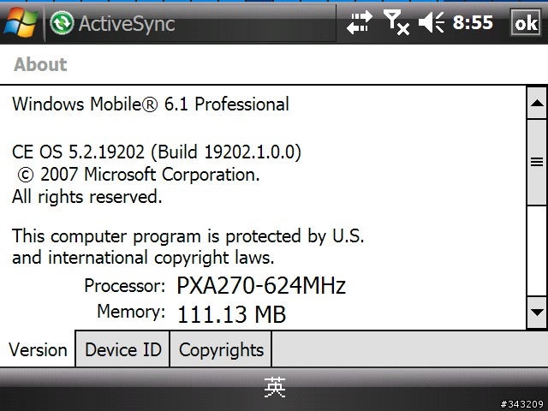Click the 'protected by U.S.' line
This screenshot has width=548, height=411.
[x=188, y=236]
